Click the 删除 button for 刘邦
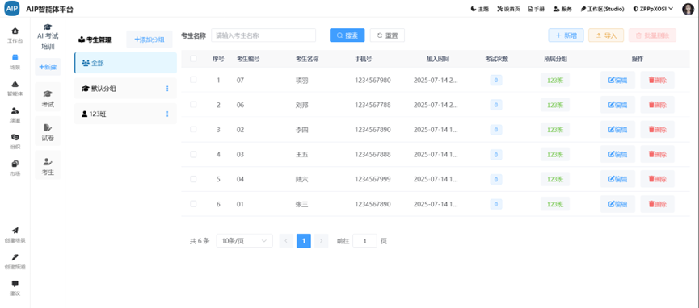699x308 pixels. (658, 105)
